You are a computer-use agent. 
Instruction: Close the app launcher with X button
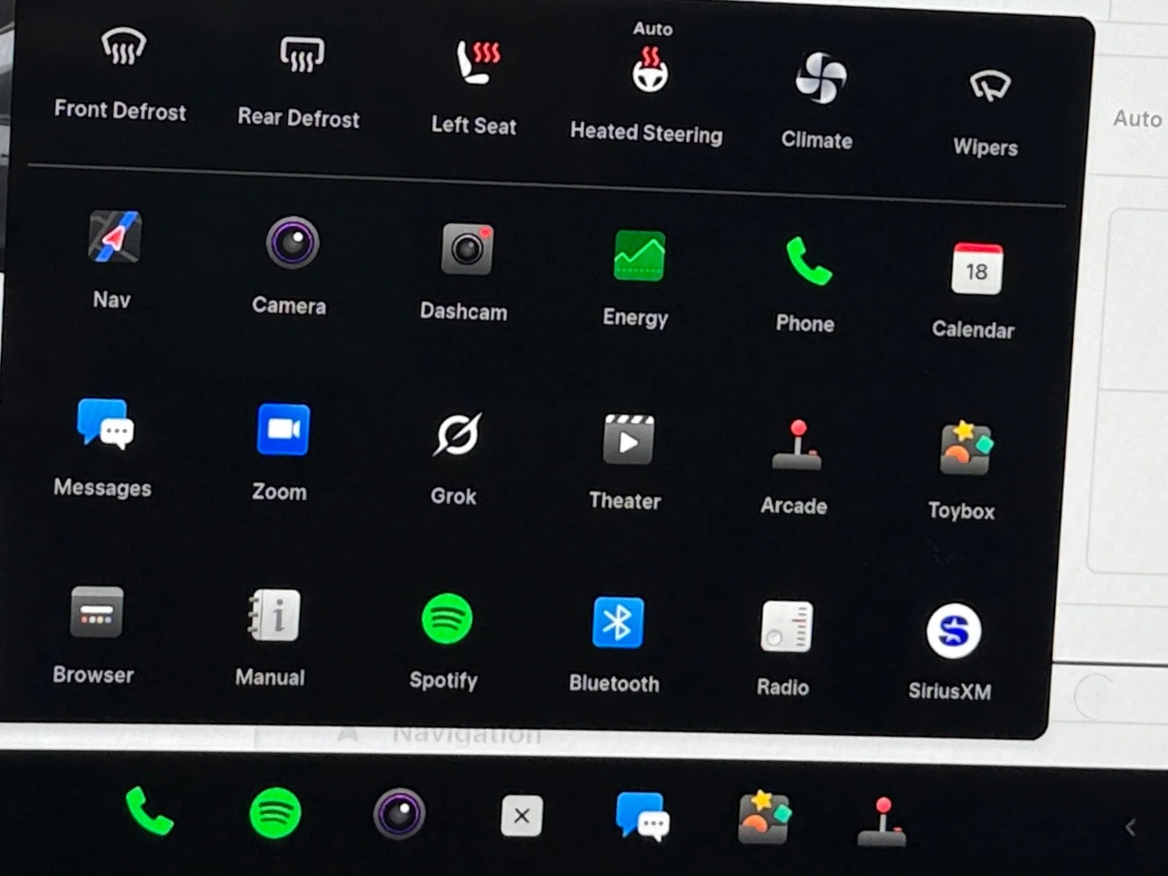pos(521,815)
